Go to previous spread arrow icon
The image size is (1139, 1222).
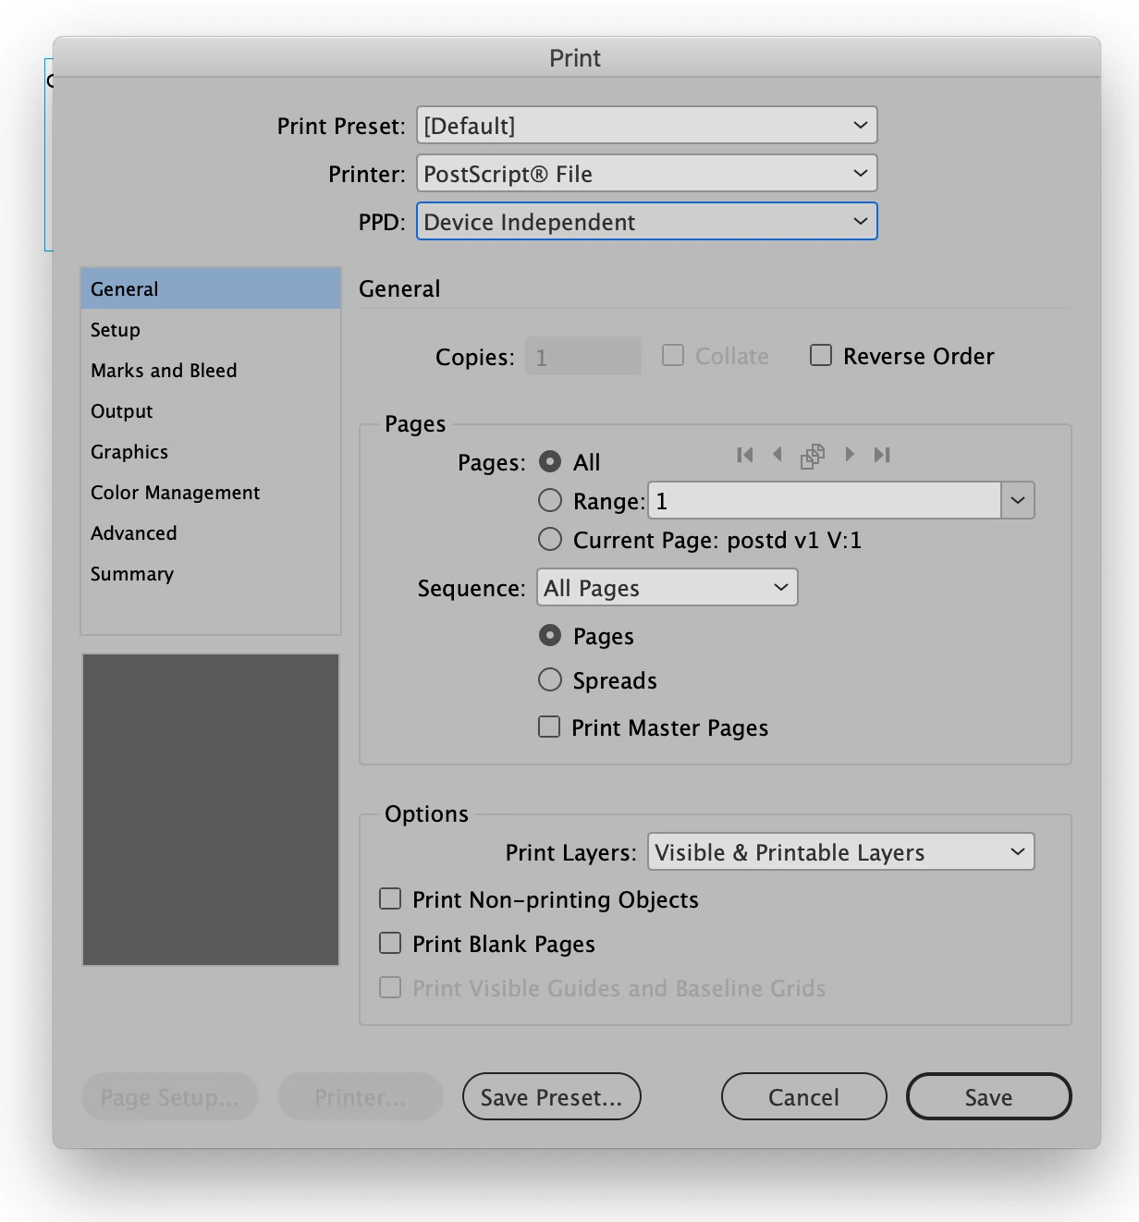tap(778, 455)
